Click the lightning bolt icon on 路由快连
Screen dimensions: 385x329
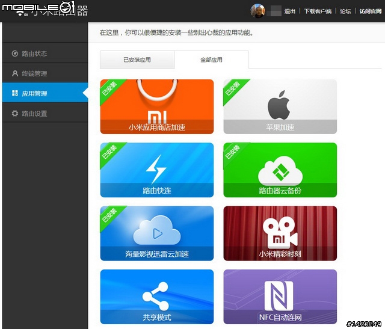(156, 169)
